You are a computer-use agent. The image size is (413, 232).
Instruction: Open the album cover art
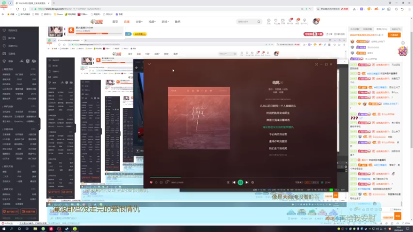pyautogui.click(x=199, y=118)
